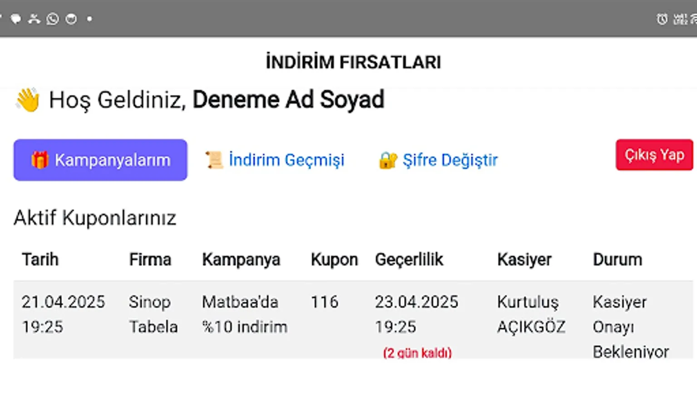
Task: Switch to the İndirim Geçmişi tab
Action: click(x=286, y=160)
